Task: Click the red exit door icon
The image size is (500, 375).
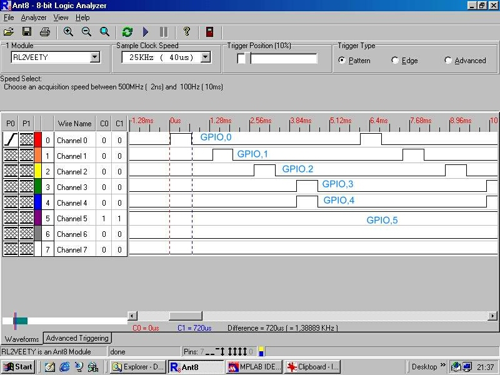Action: pos(210,31)
